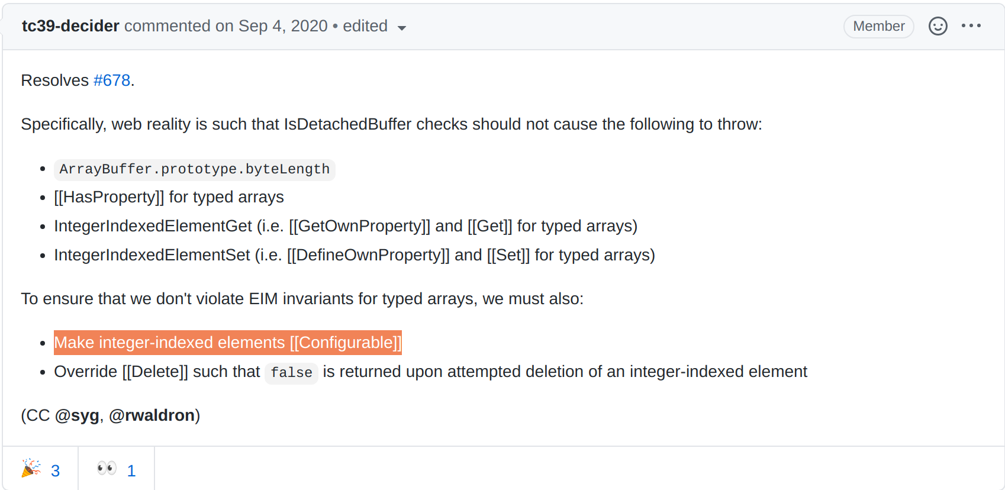Open the three-dot comment options menu
The height and width of the screenshot is (490, 1005).
click(971, 26)
